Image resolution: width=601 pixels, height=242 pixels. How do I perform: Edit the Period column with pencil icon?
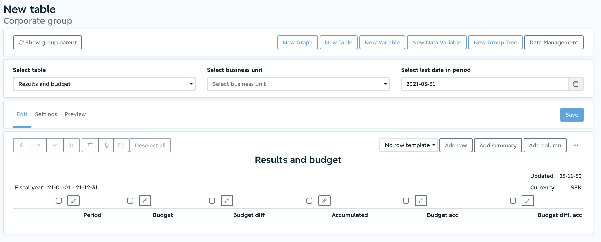pos(74,201)
